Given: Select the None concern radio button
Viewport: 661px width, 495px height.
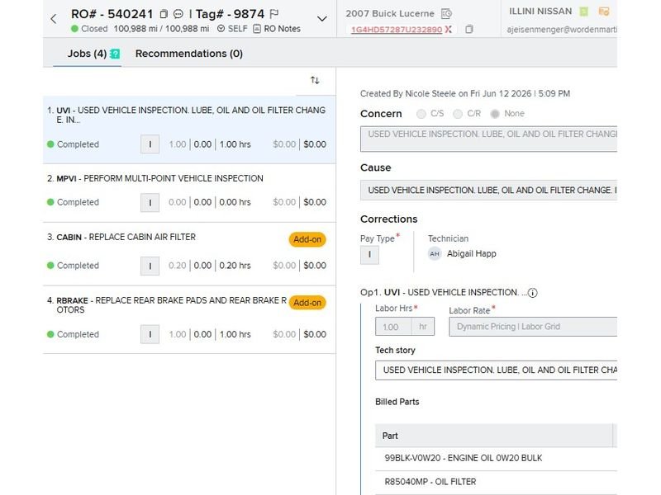Looking at the screenshot, I should (x=495, y=114).
